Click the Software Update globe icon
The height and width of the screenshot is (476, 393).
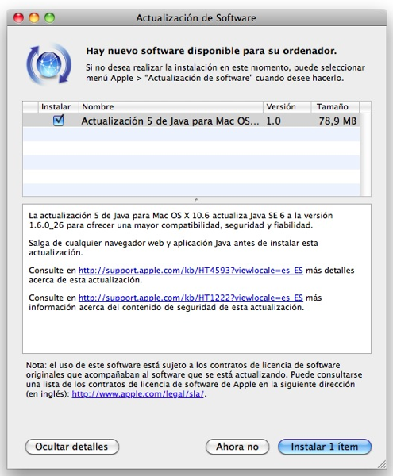pyautogui.click(x=49, y=64)
